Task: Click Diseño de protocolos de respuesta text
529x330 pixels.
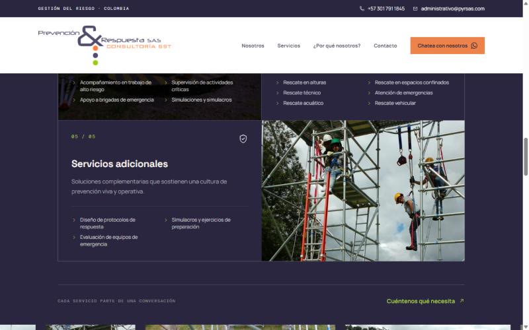Action: point(108,223)
